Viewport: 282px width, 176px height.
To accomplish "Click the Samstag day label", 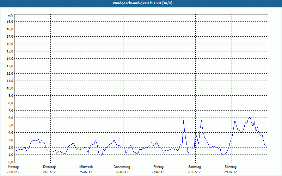I will tap(195, 167).
